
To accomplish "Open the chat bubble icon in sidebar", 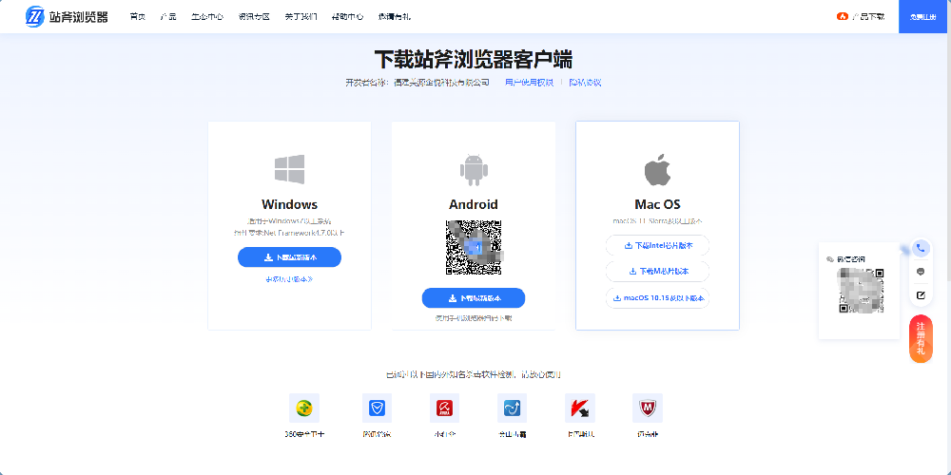I will (921, 272).
